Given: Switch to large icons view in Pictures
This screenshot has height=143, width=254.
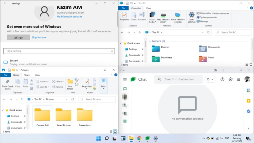Looking at the screenshot, I should [x=115, y=132].
